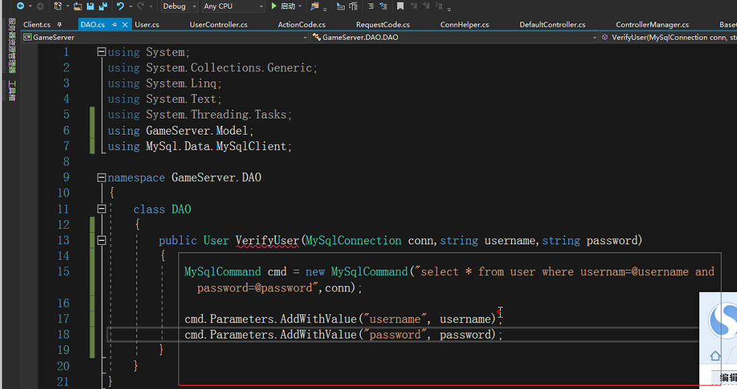Click 'using GameServer.Model;' on line 6

click(x=180, y=131)
